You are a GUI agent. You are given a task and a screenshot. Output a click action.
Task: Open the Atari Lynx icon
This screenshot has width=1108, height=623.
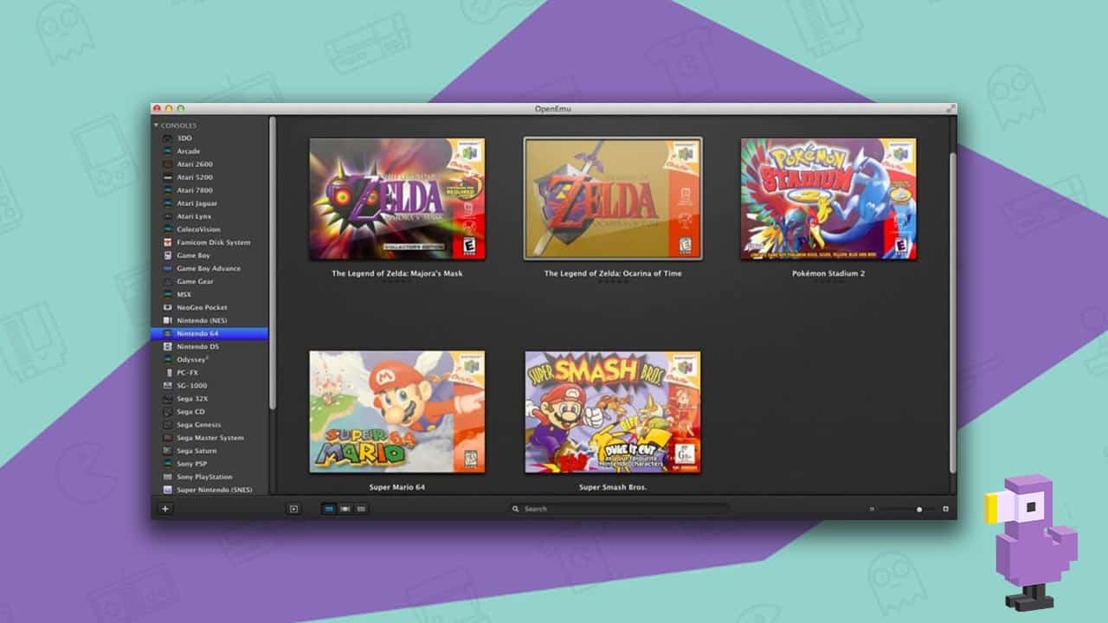(168, 216)
